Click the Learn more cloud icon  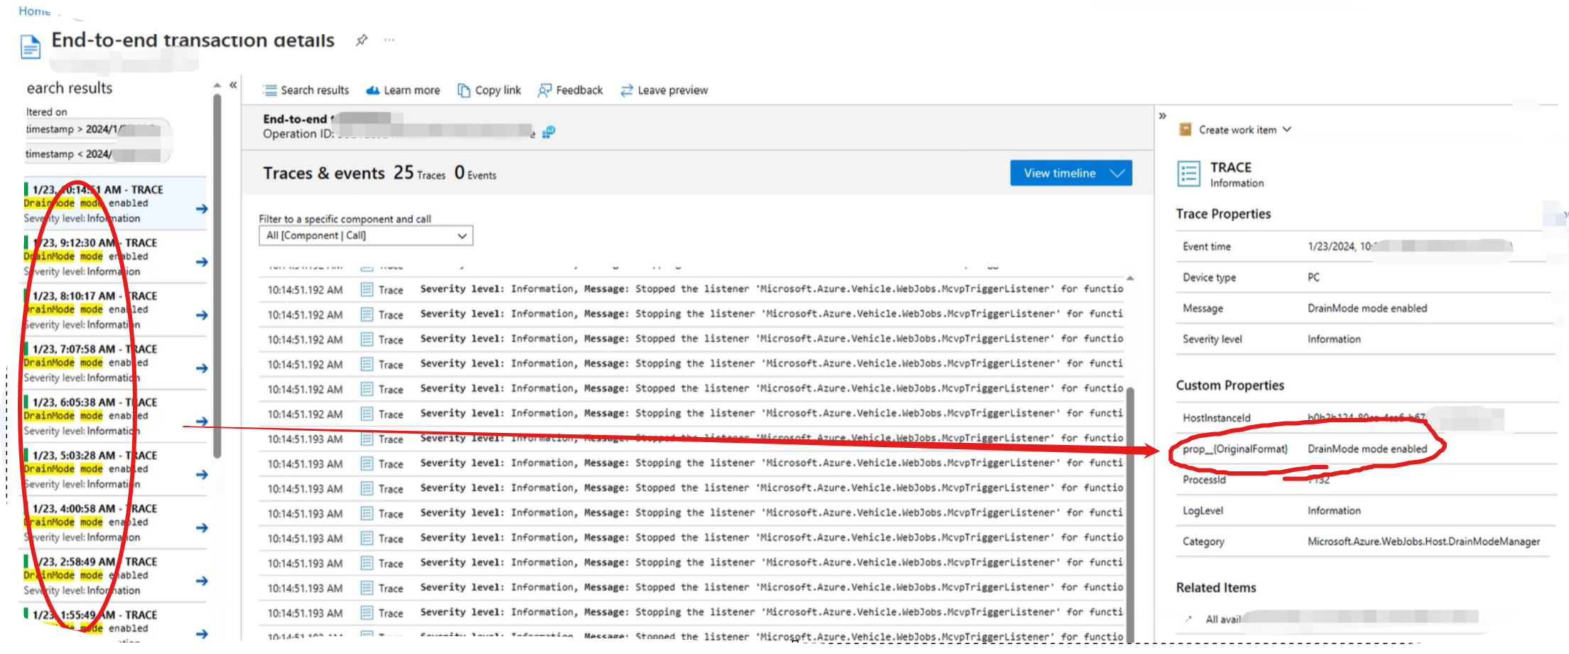tap(373, 90)
